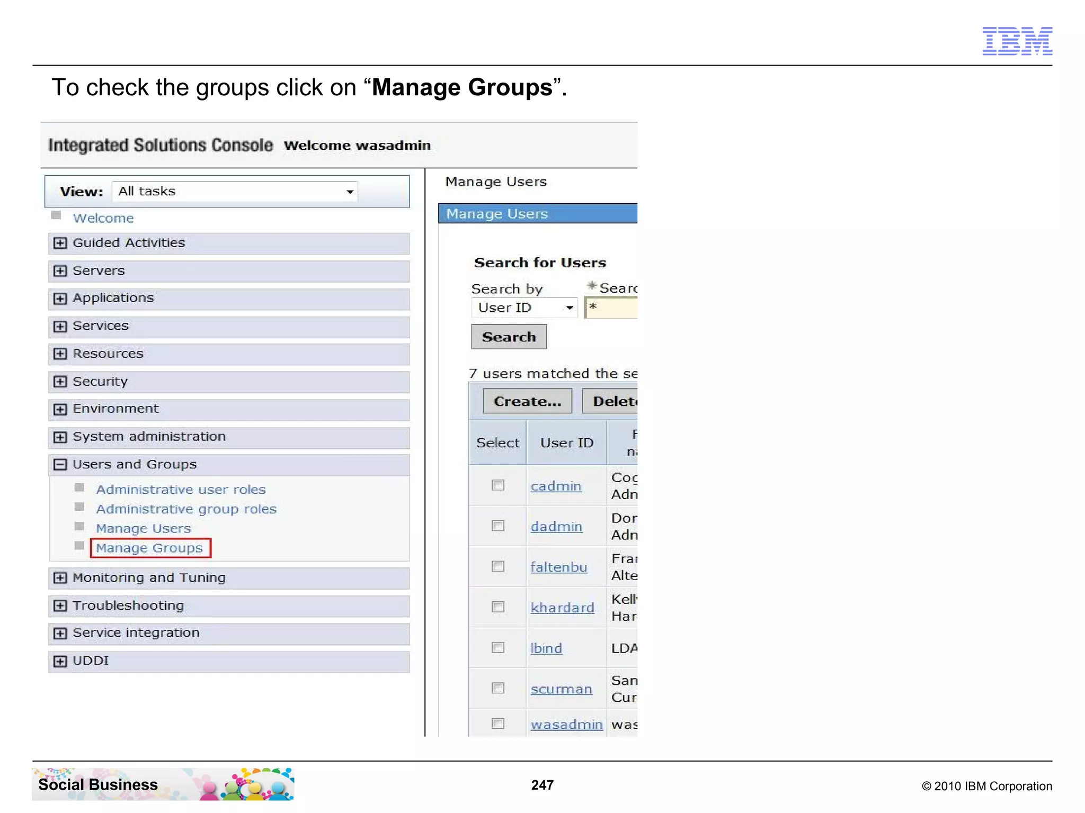Viewport: 1085px width, 813px height.
Task: Click the Select column header
Action: pos(497,443)
